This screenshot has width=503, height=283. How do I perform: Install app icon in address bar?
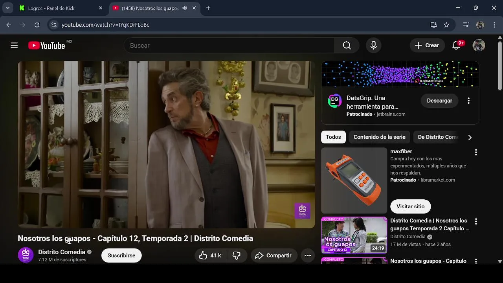coord(434,25)
